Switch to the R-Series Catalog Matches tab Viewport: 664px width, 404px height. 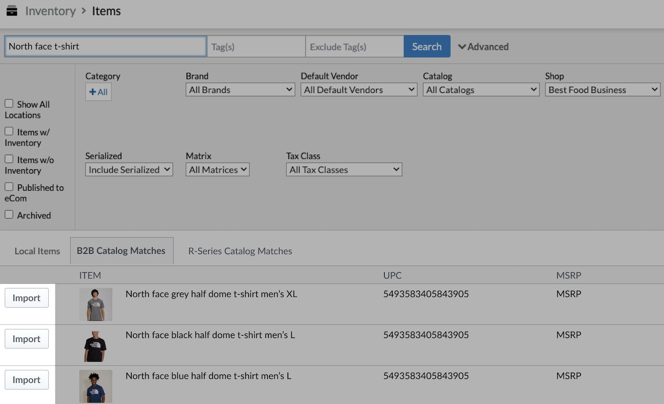coord(240,251)
